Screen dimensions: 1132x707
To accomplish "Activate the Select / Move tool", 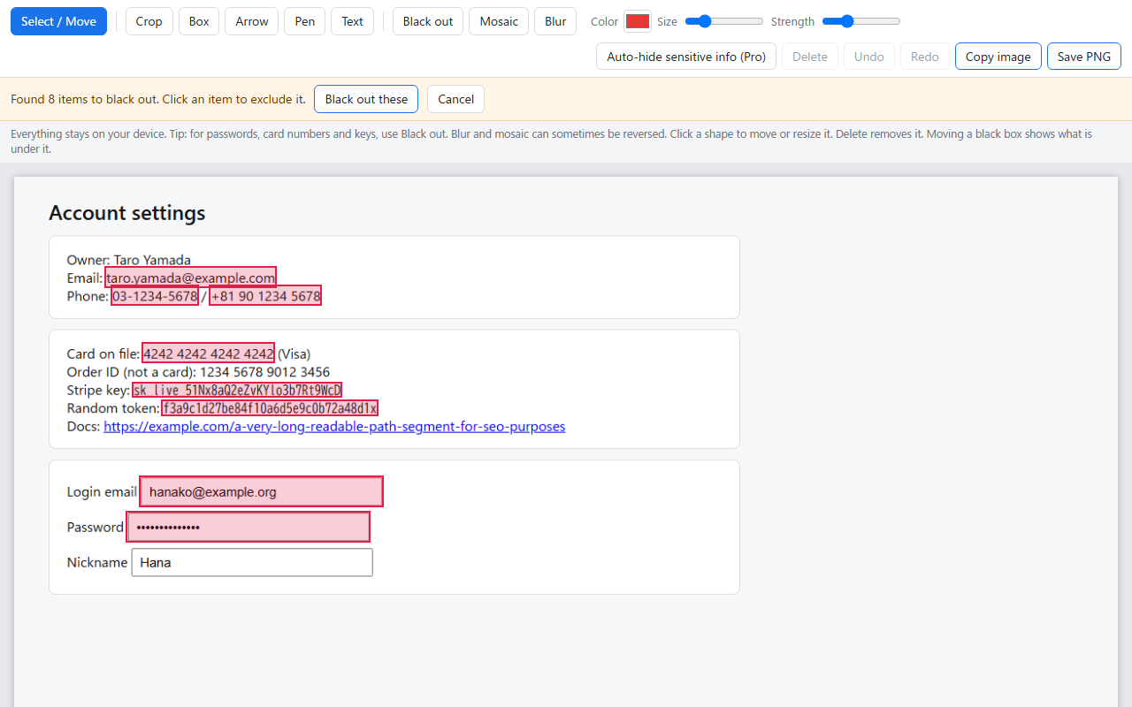I will pos(58,21).
